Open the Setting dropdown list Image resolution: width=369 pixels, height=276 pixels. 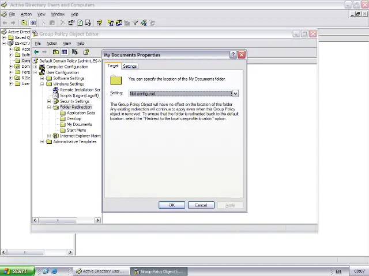pyautogui.click(x=235, y=94)
